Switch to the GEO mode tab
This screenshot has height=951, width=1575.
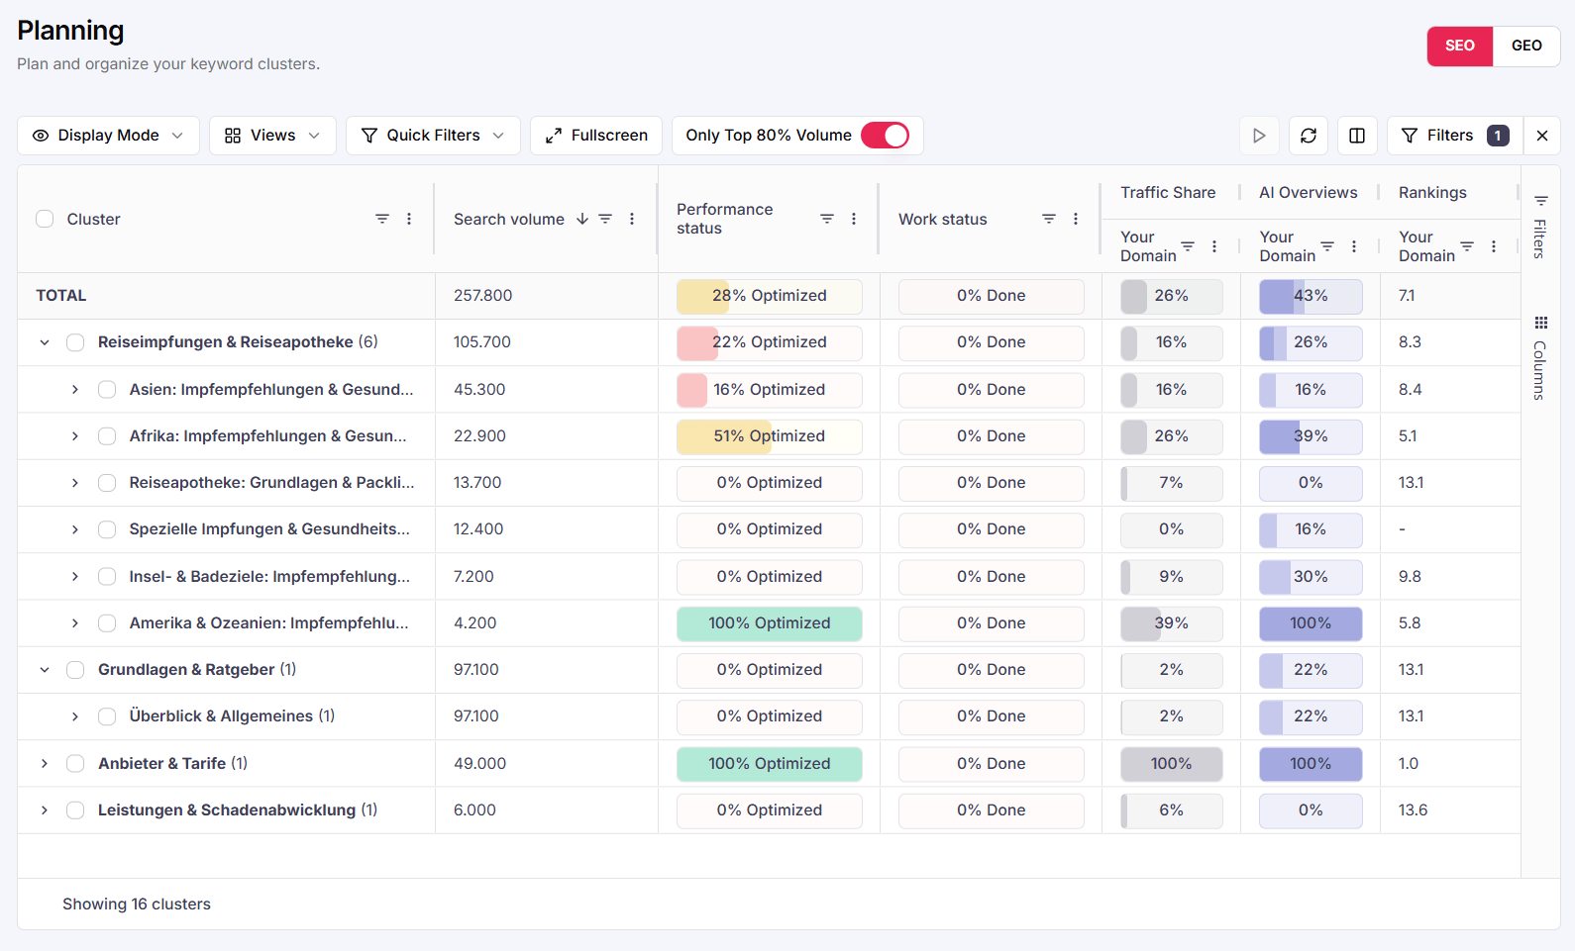[1526, 46]
